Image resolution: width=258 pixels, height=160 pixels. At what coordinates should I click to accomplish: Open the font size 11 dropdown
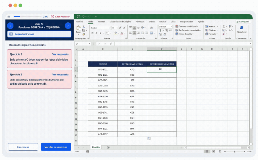pyautogui.click(x=117, y=28)
